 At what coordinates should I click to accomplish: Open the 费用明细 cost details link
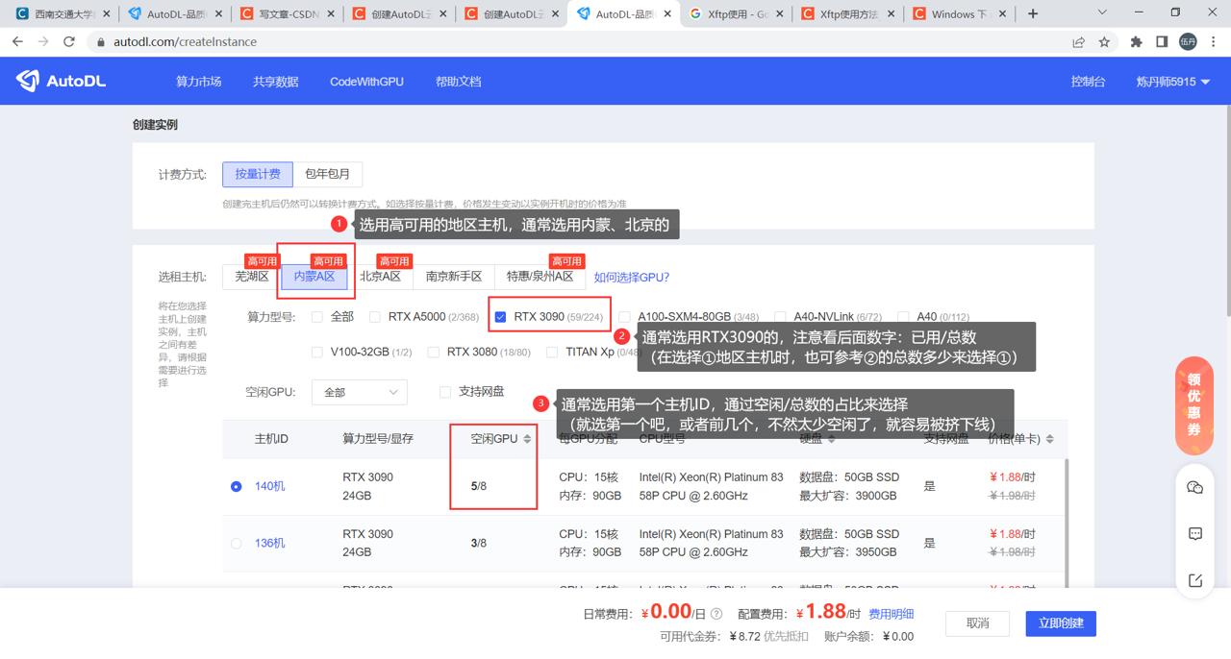click(x=892, y=614)
